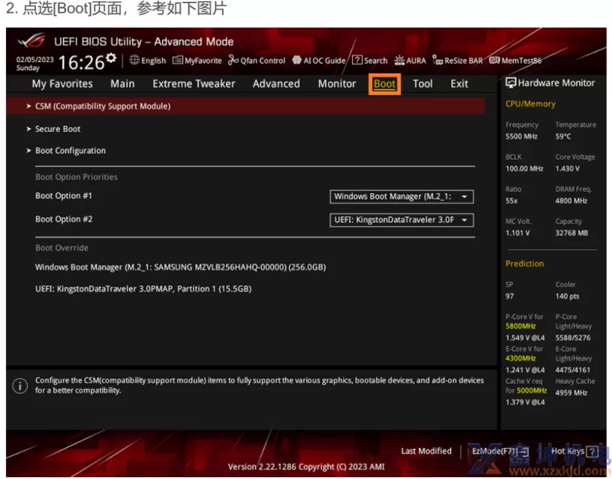Toggle ReSize BAR icon
Image resolution: width=612 pixels, height=479 pixels.
click(438, 60)
